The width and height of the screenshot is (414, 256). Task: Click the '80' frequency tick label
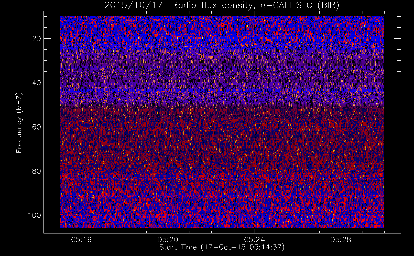[37, 171]
